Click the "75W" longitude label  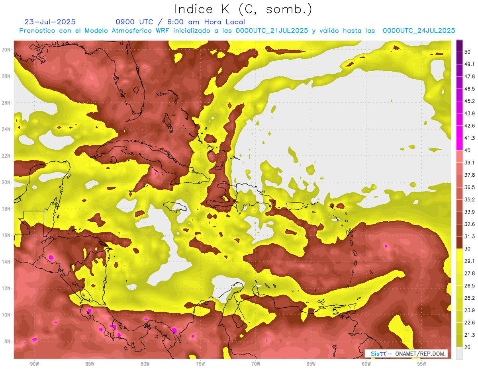[x=200, y=364]
